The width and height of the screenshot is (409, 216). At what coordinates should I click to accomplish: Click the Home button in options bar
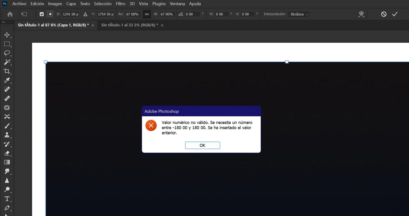10,14
